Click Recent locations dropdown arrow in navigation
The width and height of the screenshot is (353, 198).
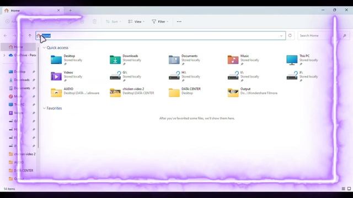[22, 35]
